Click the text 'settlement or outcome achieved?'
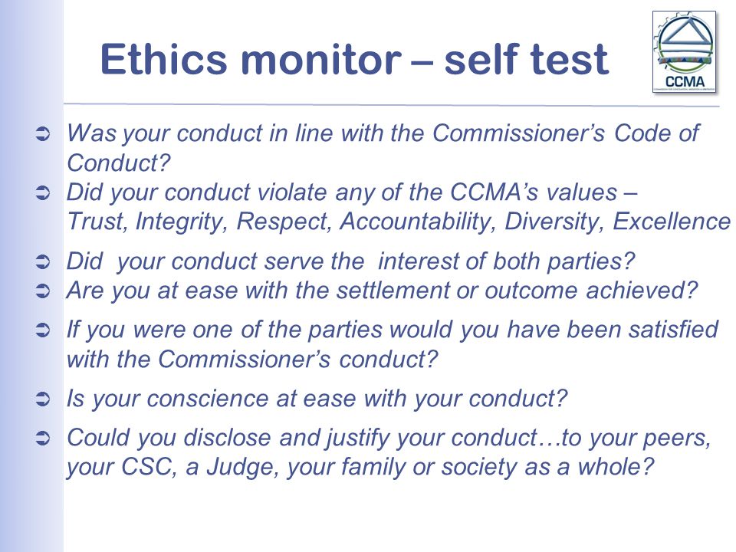 pos(517,291)
